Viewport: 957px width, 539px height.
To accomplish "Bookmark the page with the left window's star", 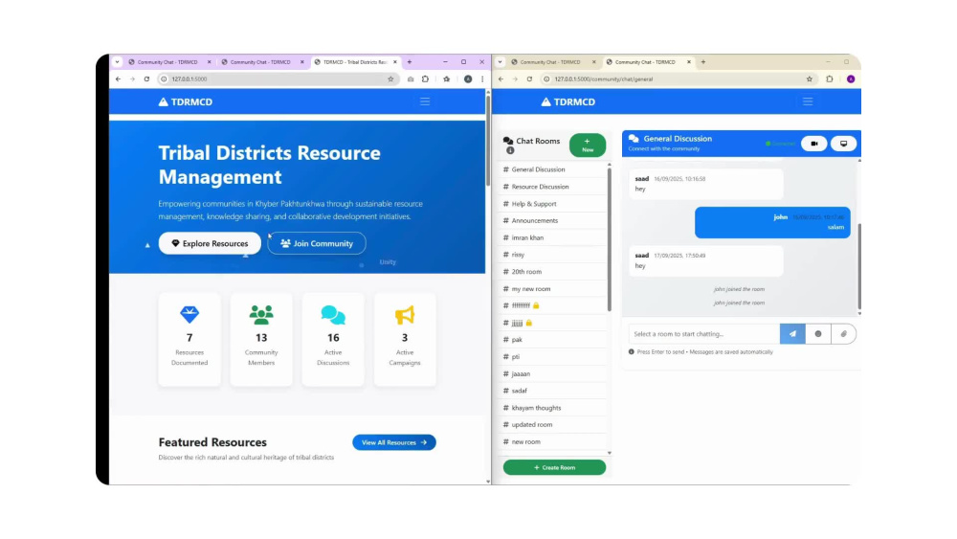I will pyautogui.click(x=390, y=79).
